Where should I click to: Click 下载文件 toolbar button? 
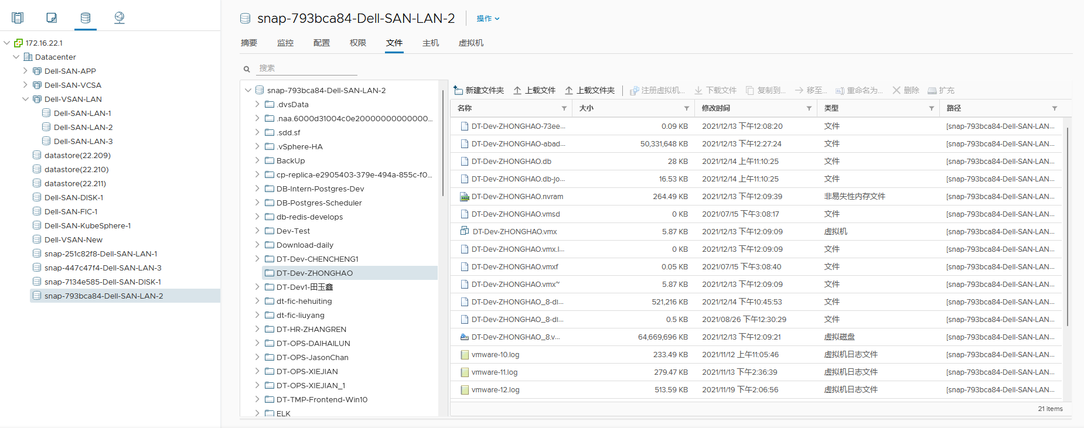[715, 90]
